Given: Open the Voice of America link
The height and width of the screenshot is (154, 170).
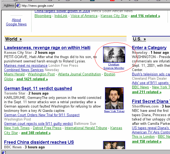Looking at the screenshot, I should tap(84, 16).
